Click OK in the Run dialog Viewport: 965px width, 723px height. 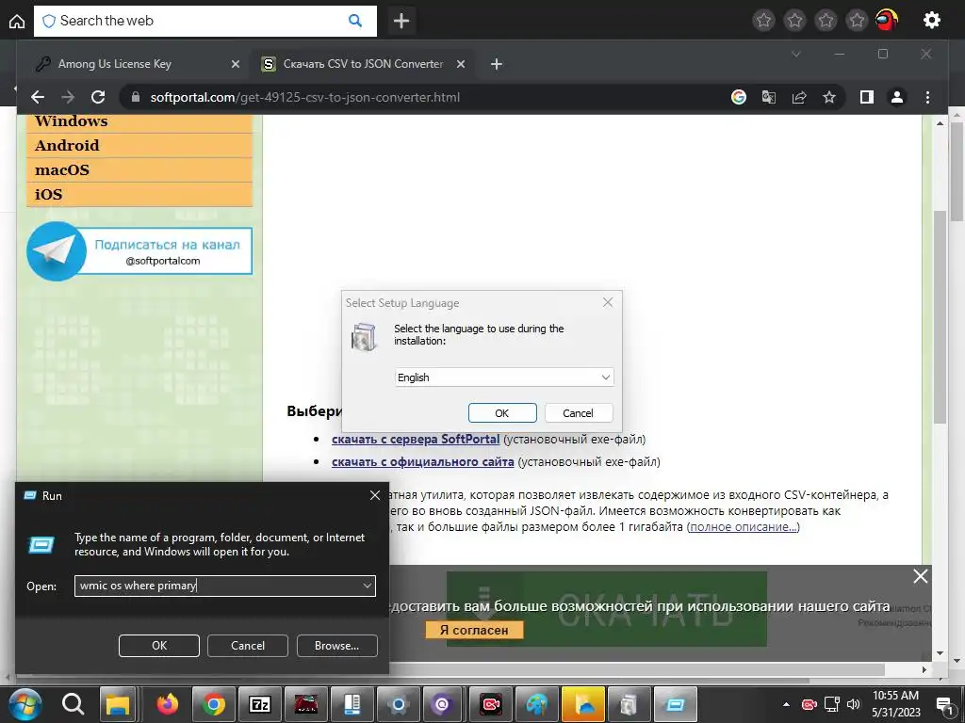click(x=158, y=646)
